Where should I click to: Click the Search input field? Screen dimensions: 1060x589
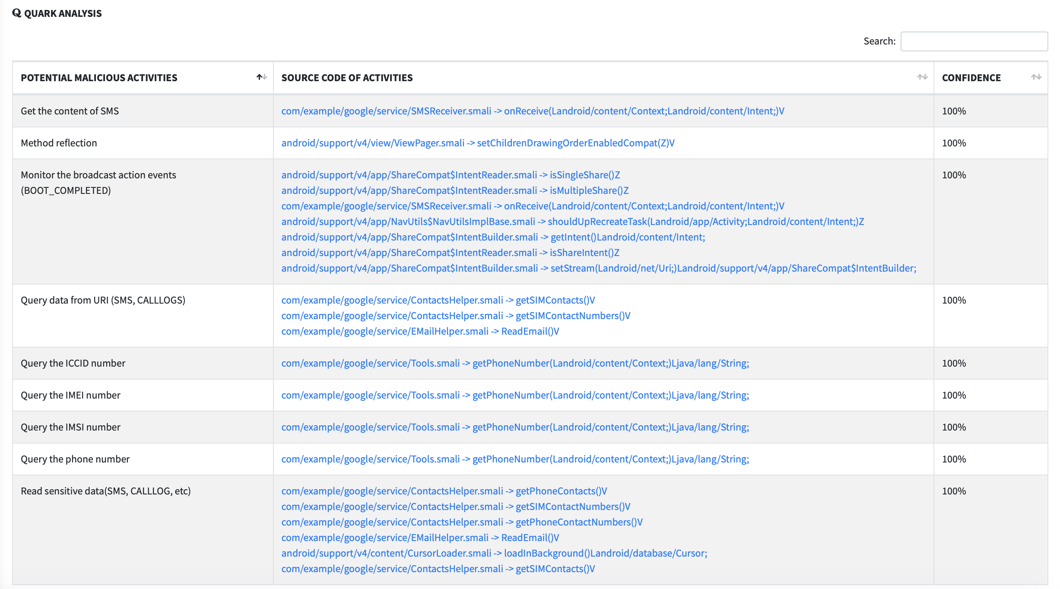click(x=974, y=41)
